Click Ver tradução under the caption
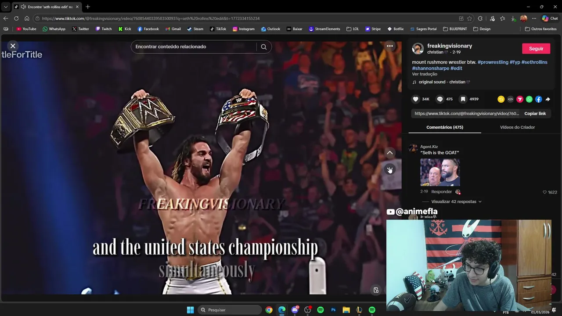The height and width of the screenshot is (316, 562). (x=425, y=74)
